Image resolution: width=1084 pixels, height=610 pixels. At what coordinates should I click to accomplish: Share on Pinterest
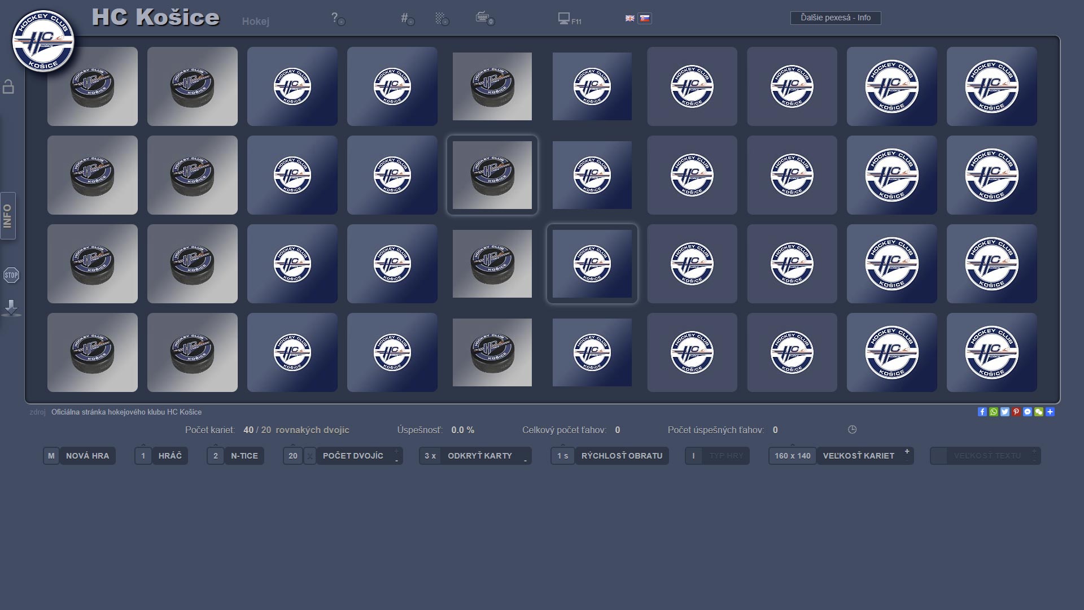1016,412
